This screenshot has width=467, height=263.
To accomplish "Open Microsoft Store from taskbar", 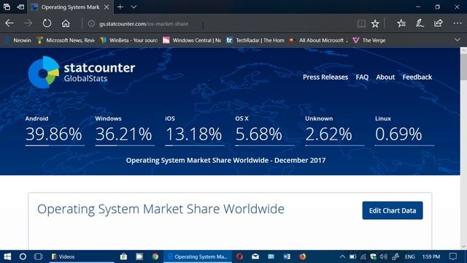I will [123, 256].
